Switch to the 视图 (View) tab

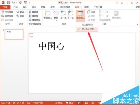pyautogui.click(x=86, y=7)
